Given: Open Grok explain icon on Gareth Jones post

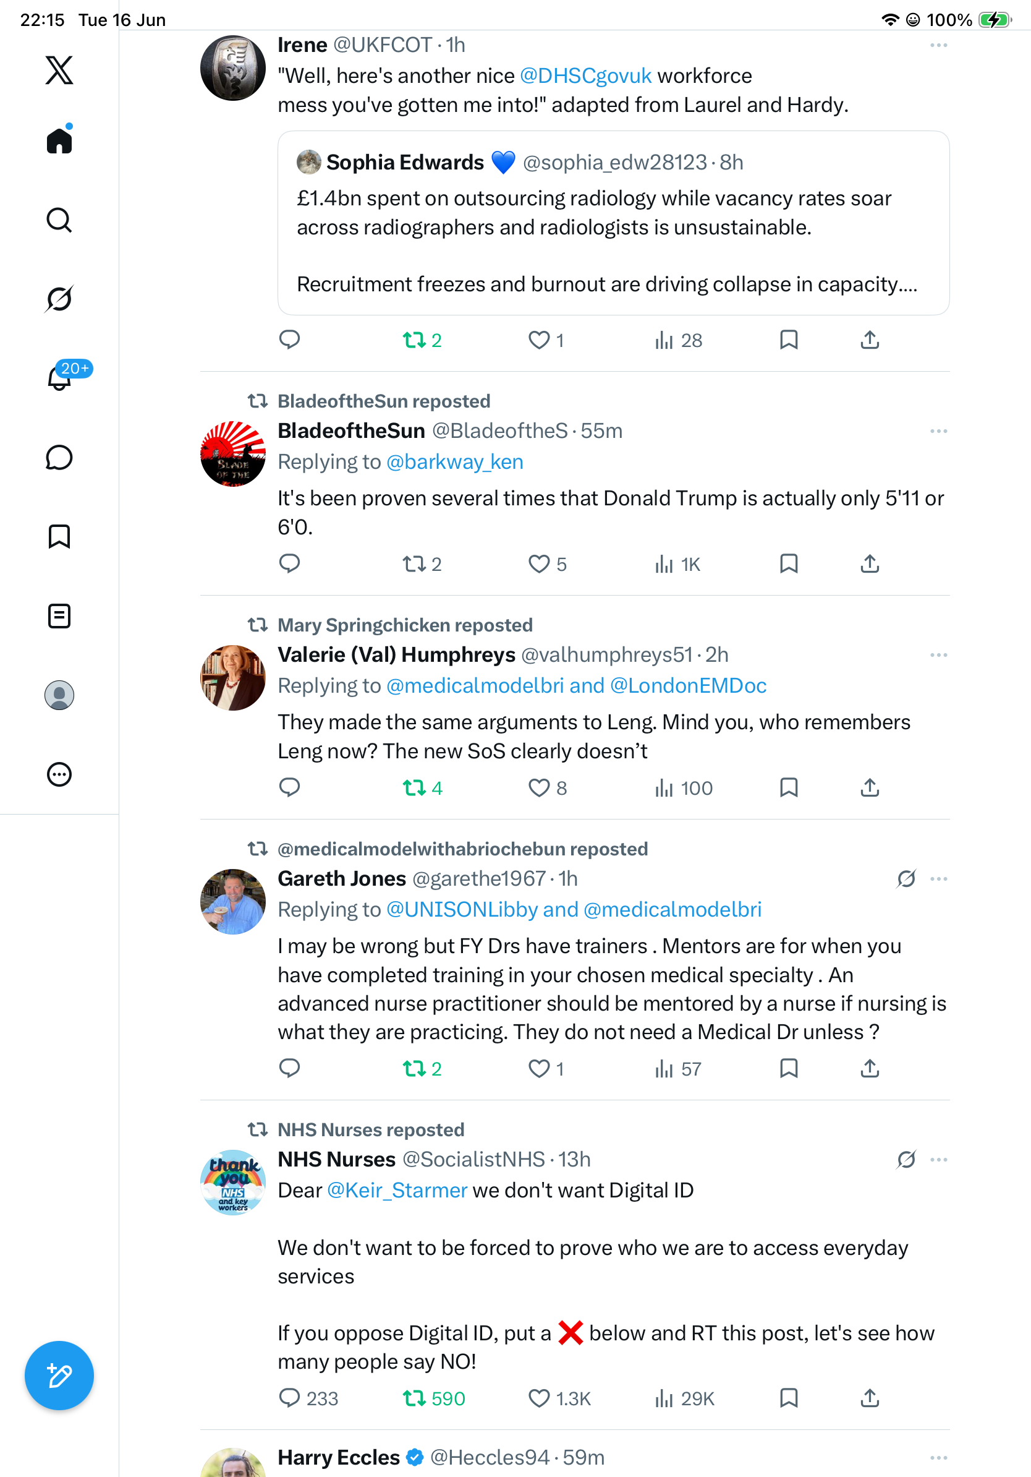Looking at the screenshot, I should tap(906, 879).
